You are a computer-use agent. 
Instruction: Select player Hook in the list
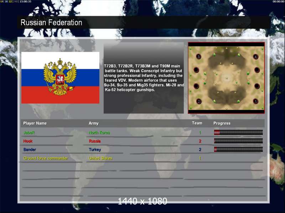(28, 141)
